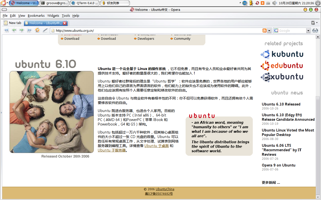Open the Help menu
The image size is (321, 200).
point(76,15)
